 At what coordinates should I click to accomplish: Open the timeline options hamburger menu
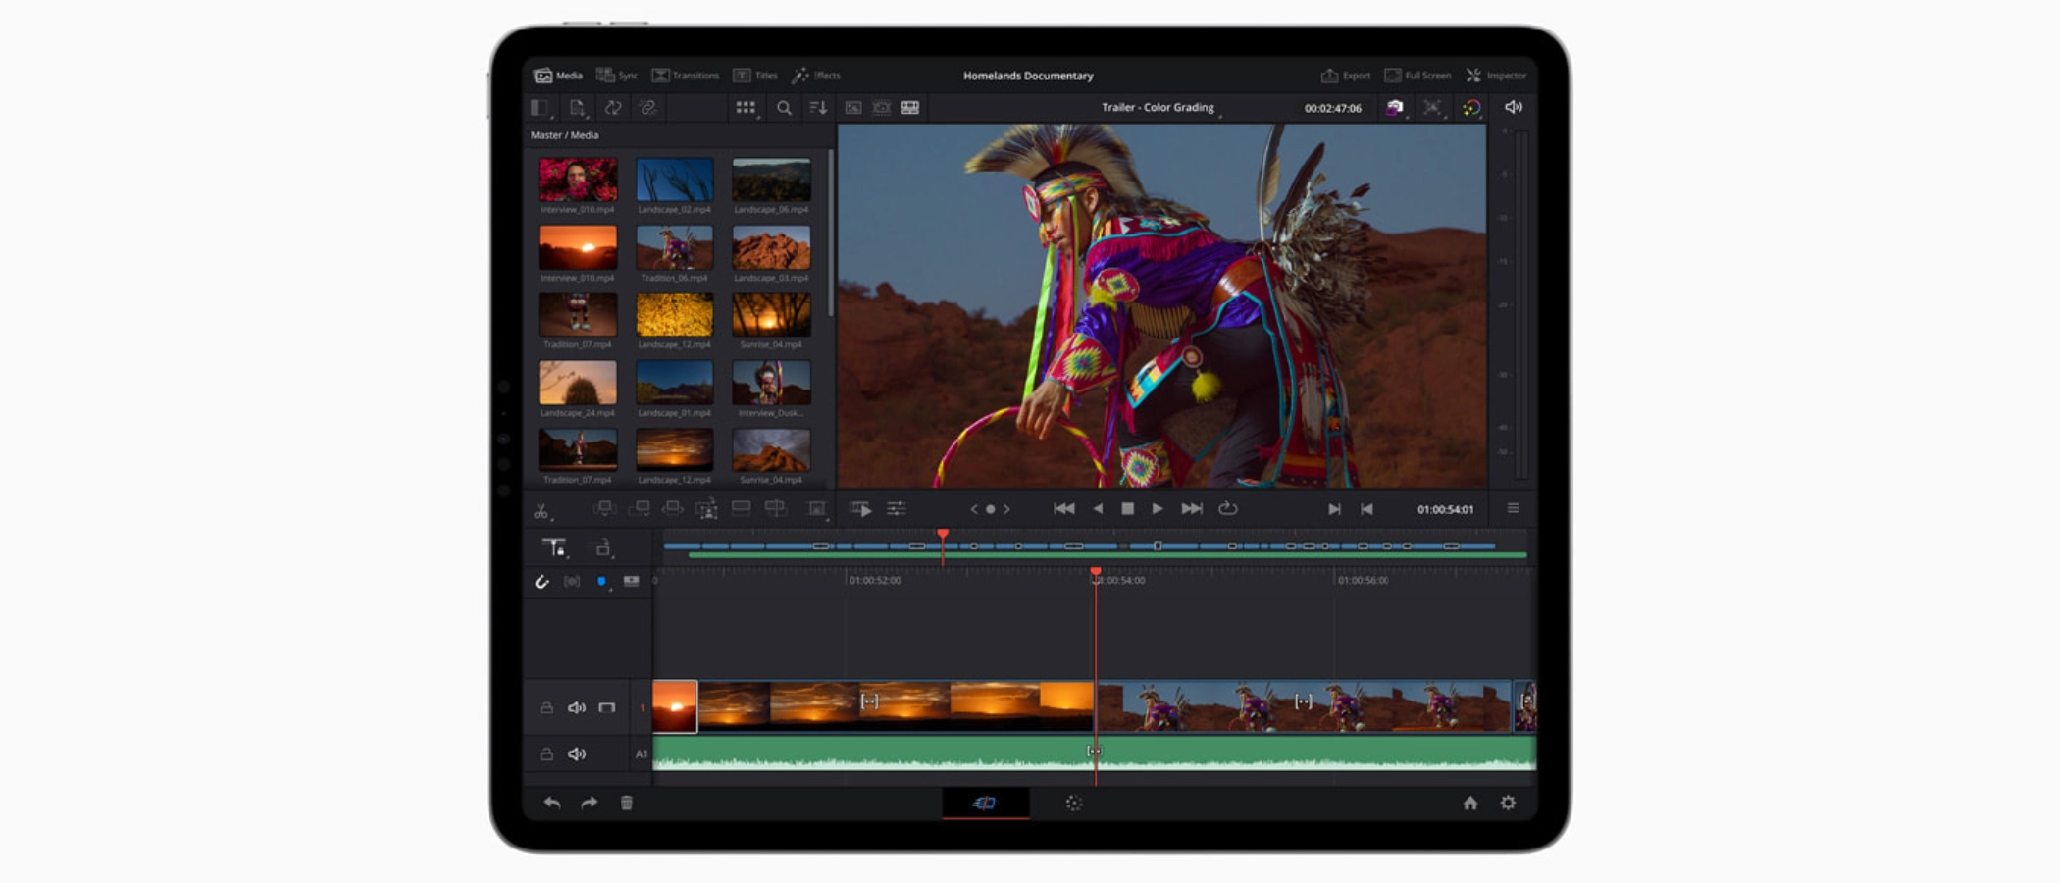1513,508
